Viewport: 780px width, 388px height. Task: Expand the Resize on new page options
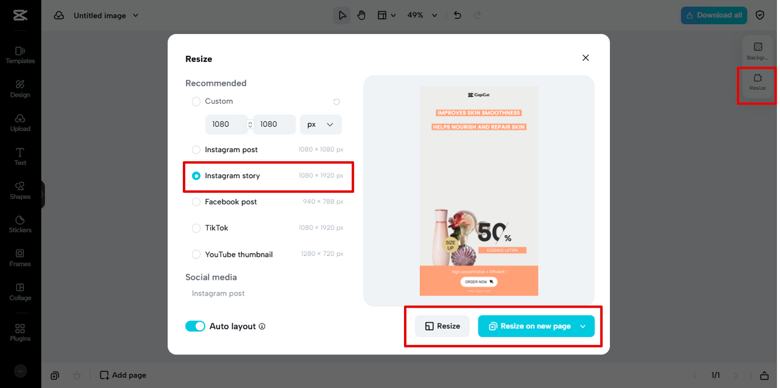pyautogui.click(x=583, y=326)
